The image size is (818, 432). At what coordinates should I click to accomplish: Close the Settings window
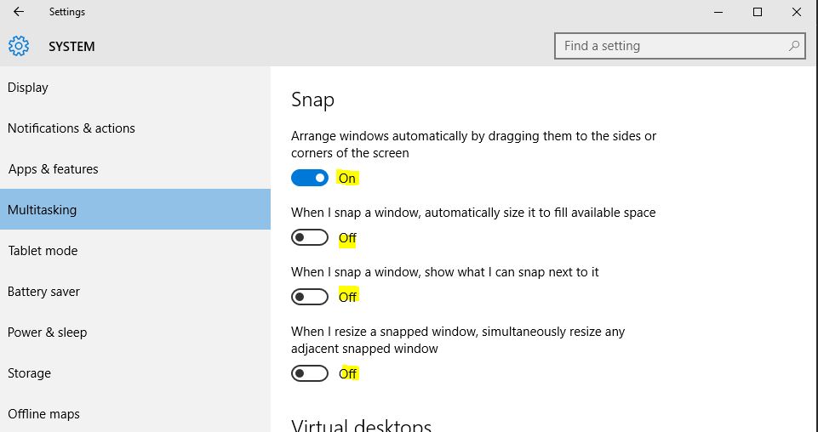tap(796, 12)
